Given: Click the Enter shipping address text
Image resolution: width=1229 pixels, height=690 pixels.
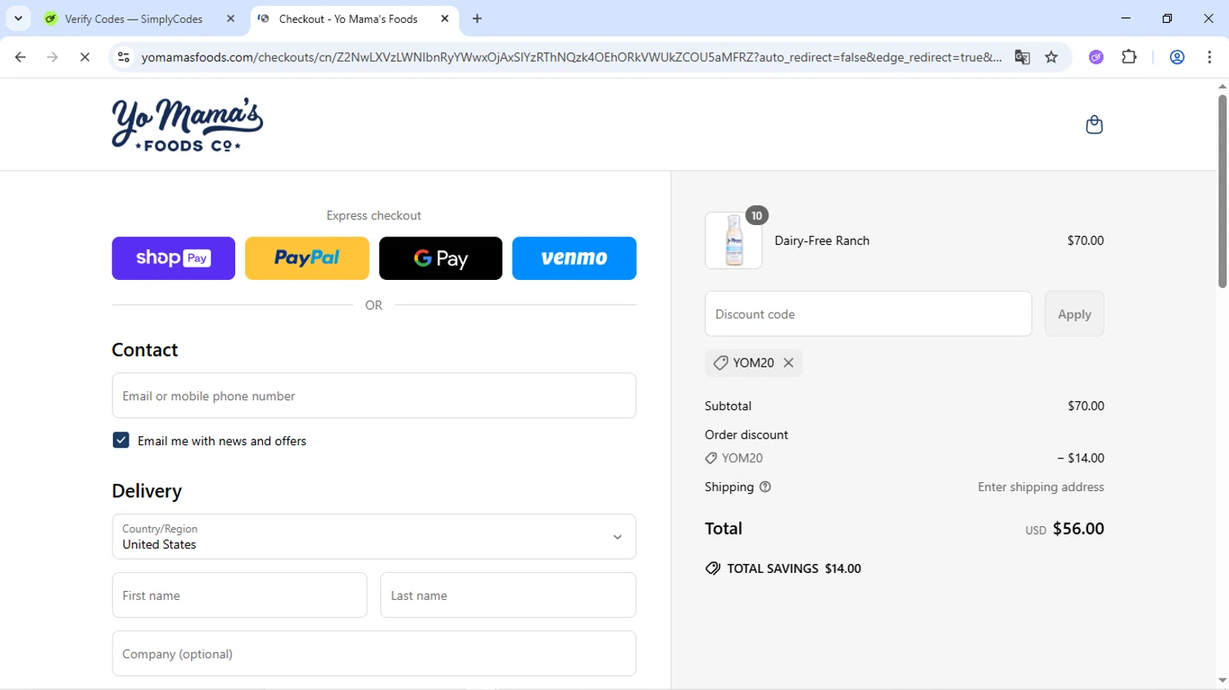Looking at the screenshot, I should tap(1041, 487).
